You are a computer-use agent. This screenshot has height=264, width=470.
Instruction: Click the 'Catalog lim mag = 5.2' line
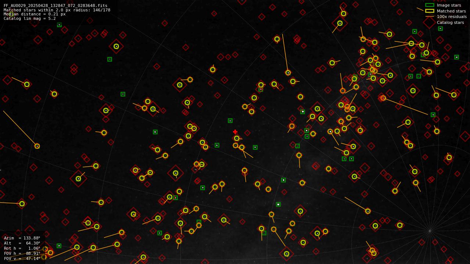pos(30,18)
